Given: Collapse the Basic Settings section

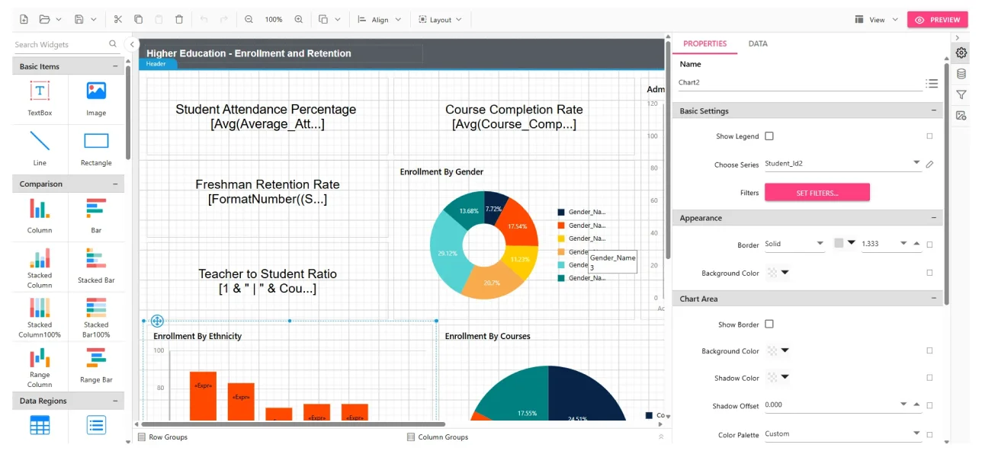Looking at the screenshot, I should click(x=934, y=110).
